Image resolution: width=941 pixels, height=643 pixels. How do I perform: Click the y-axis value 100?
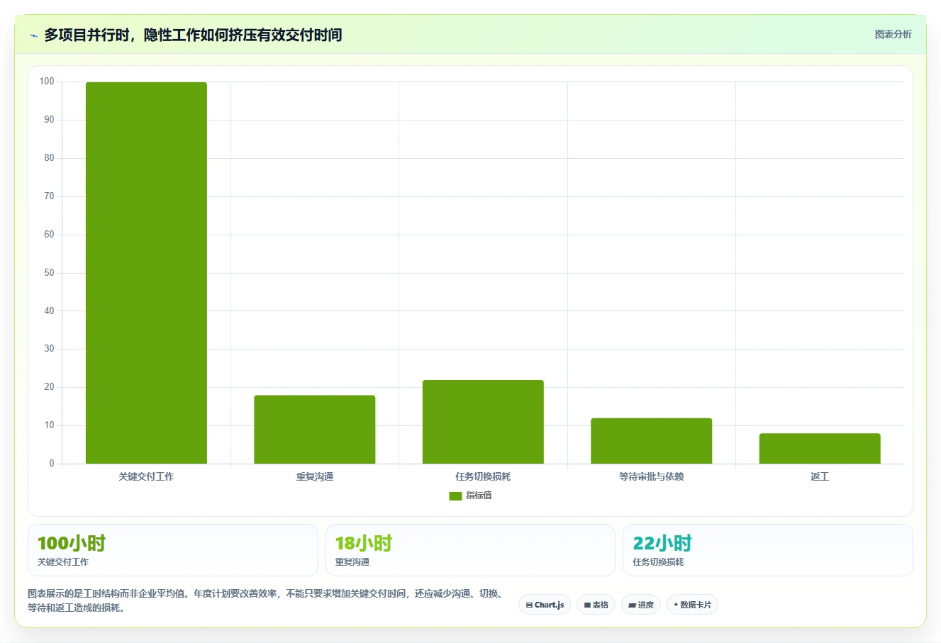click(x=47, y=82)
